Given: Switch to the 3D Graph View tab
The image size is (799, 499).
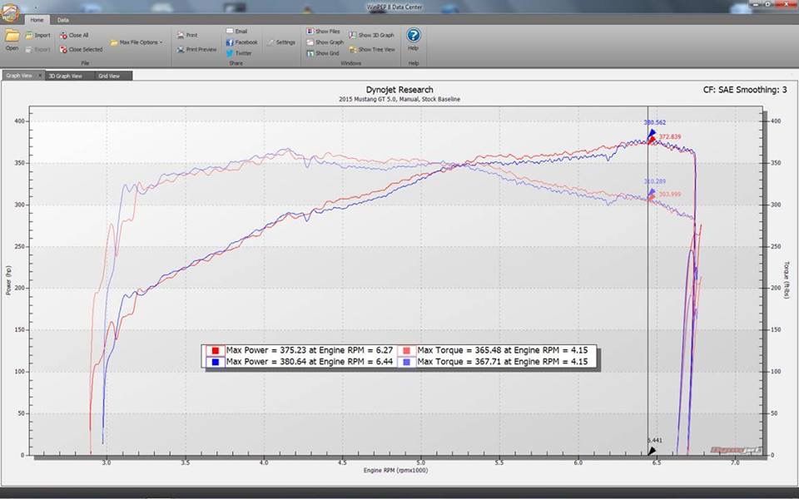Looking at the screenshot, I should tap(65, 76).
